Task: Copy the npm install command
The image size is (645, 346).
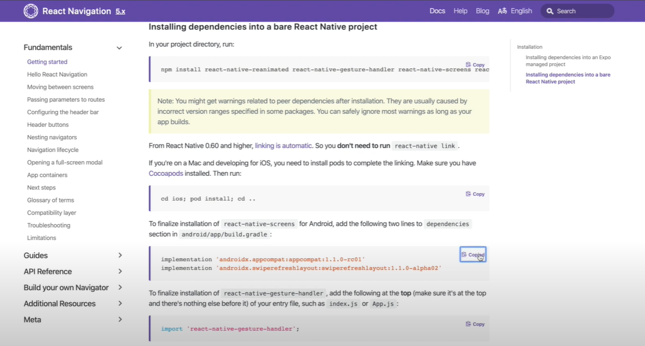Action: pyautogui.click(x=474, y=64)
